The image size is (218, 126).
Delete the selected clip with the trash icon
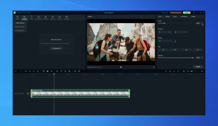point(38,71)
